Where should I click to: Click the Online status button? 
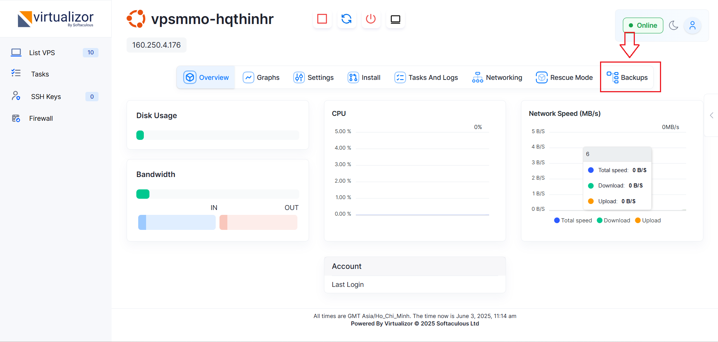tap(643, 25)
